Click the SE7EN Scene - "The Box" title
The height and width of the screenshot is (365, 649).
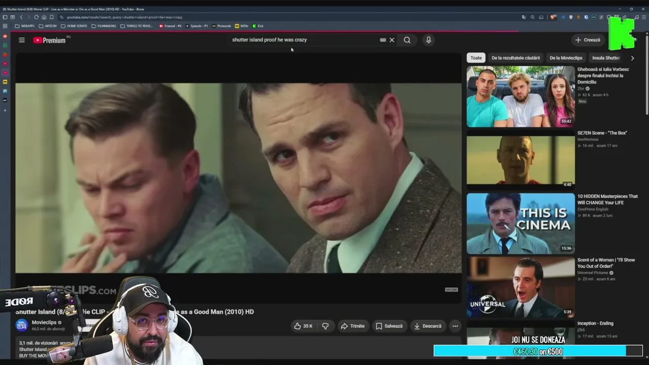pyautogui.click(x=602, y=133)
